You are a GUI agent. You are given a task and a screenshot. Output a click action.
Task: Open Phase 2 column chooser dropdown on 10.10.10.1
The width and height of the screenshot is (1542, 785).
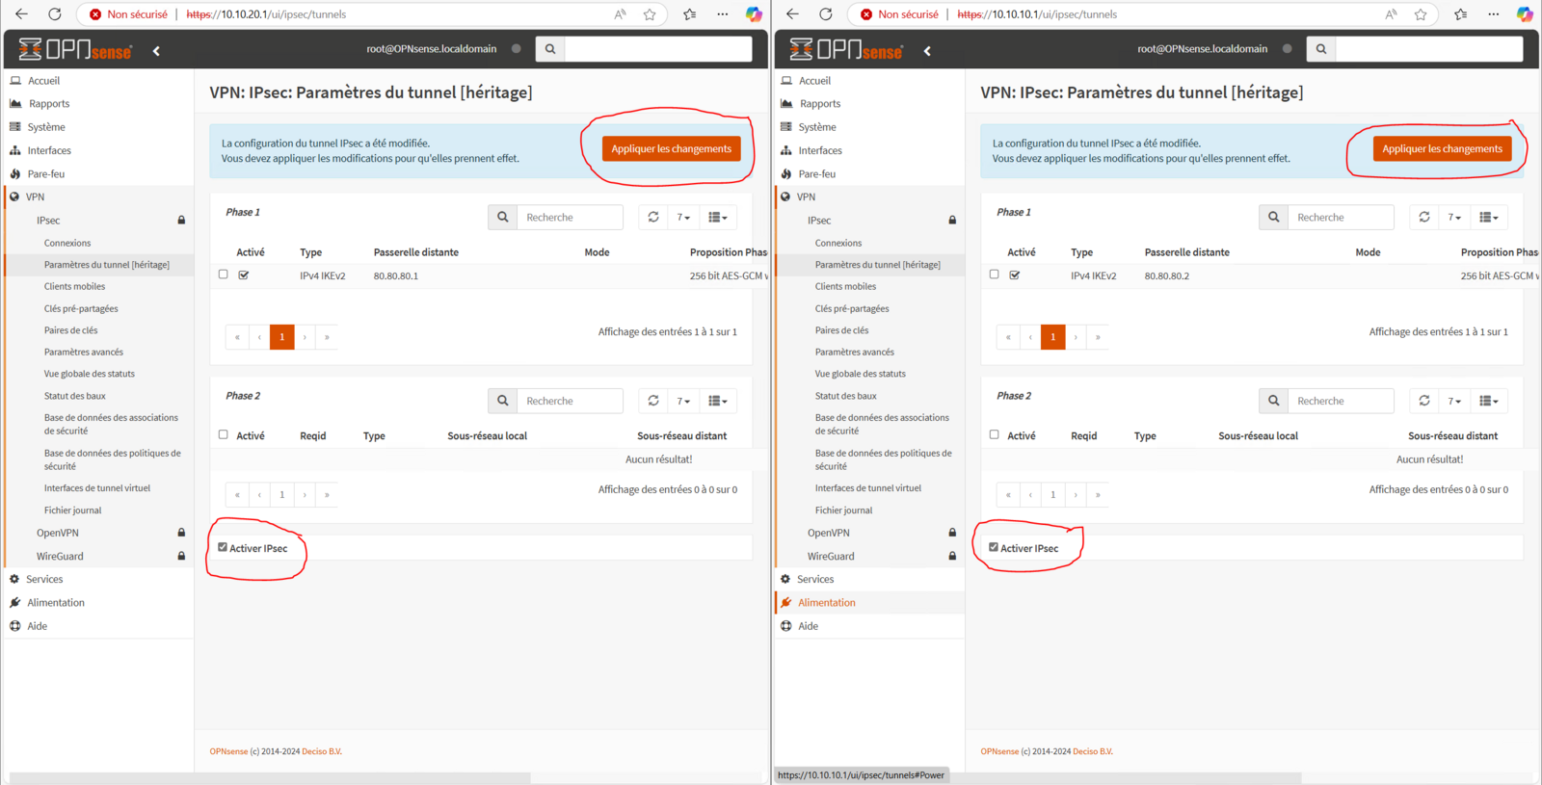tap(1488, 401)
